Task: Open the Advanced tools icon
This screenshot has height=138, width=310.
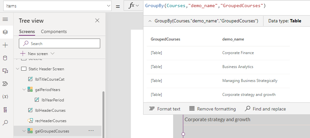Action: [x=5, y=109]
